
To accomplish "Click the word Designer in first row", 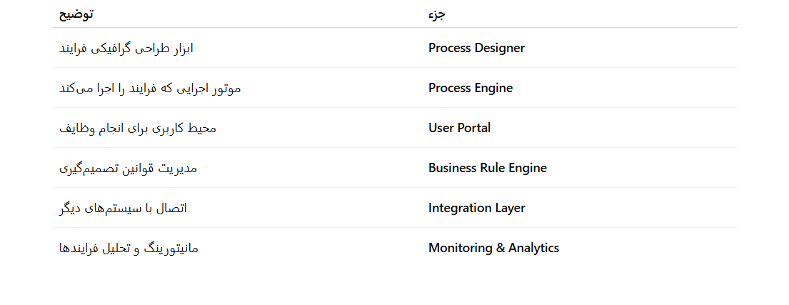I will click(x=499, y=48).
